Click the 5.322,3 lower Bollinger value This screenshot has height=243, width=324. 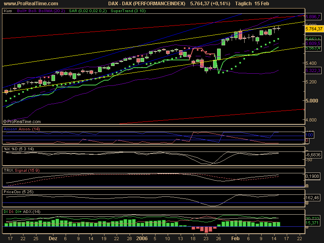(313, 70)
